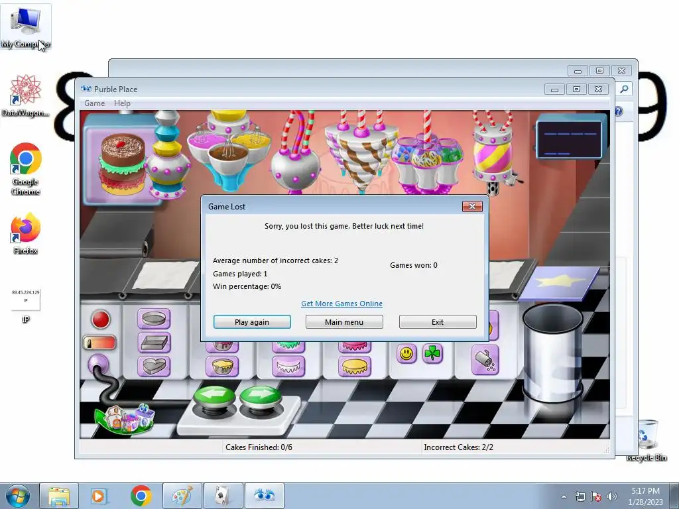The image size is (679, 509).
Task: Open the network tray icon
Action: click(x=580, y=496)
